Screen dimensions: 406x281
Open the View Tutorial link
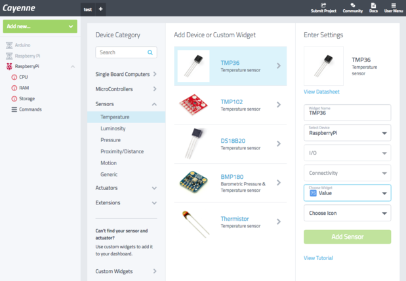pyautogui.click(x=318, y=258)
